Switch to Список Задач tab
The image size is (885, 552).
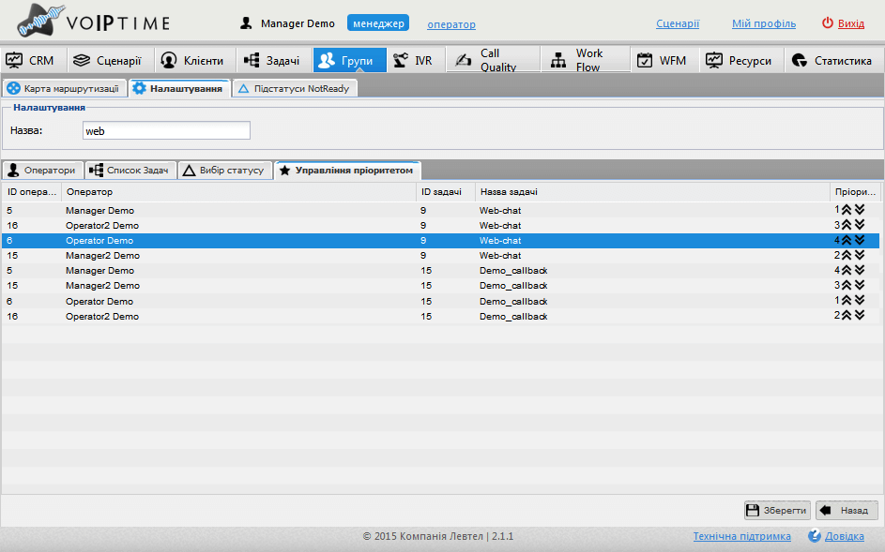pyautogui.click(x=130, y=171)
